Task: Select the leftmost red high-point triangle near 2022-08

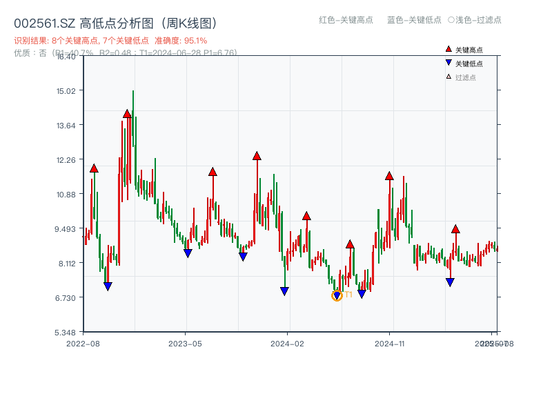Action: pyautogui.click(x=93, y=167)
